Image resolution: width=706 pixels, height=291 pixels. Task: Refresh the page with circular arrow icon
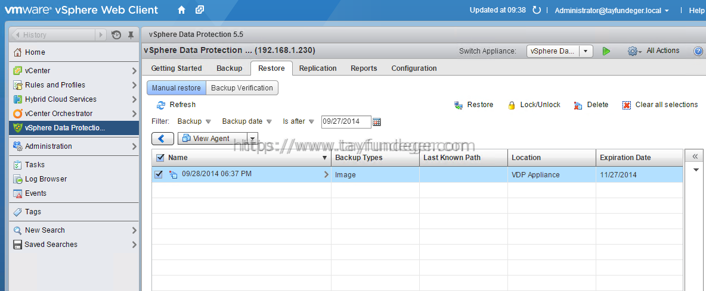pos(536,10)
